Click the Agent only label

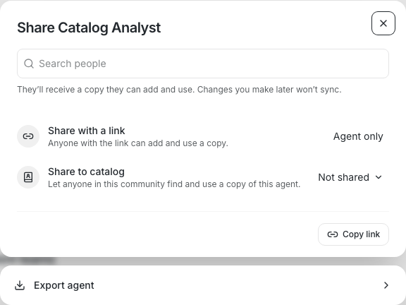tap(358, 136)
